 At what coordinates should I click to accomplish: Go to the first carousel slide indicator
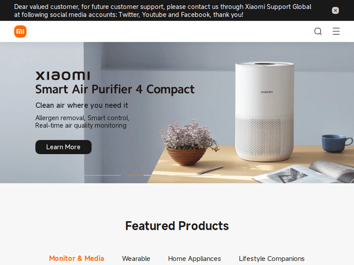[x=101, y=175]
